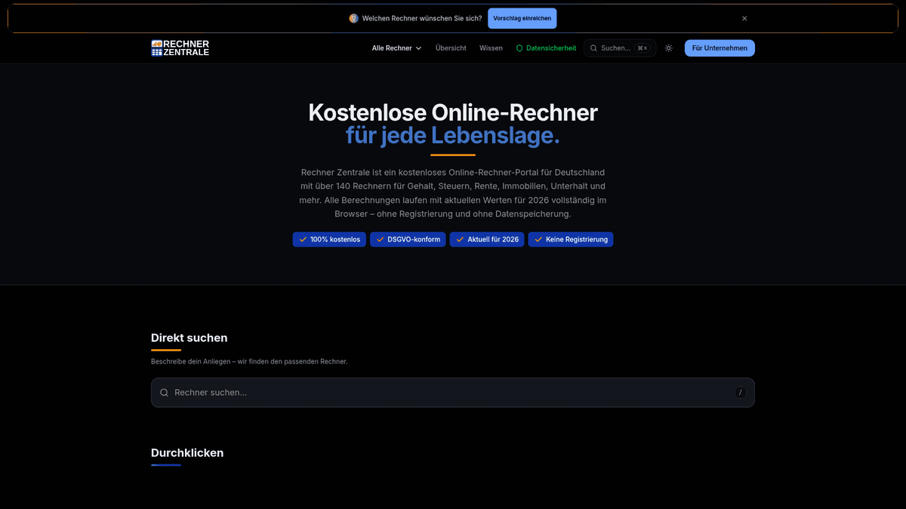906x509 pixels.
Task: Click the Vorschlag einreichen button
Action: click(x=522, y=18)
